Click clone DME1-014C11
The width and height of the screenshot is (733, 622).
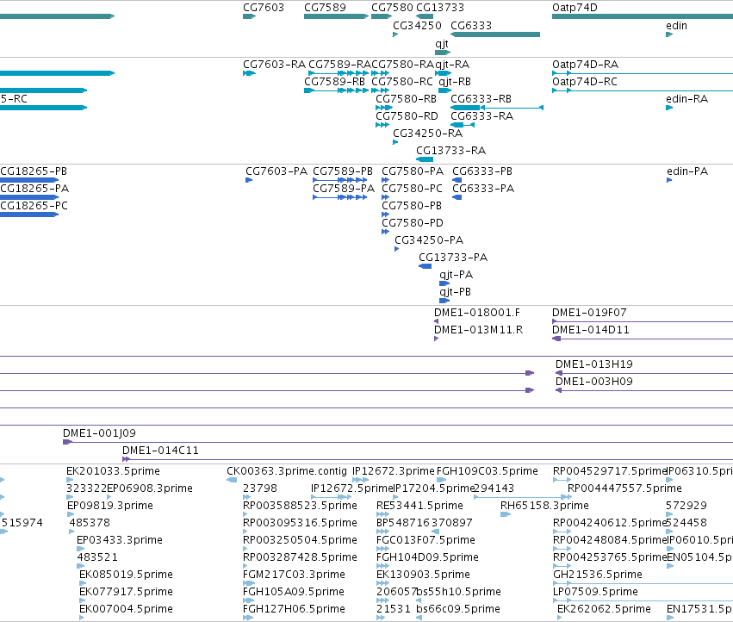[160, 451]
